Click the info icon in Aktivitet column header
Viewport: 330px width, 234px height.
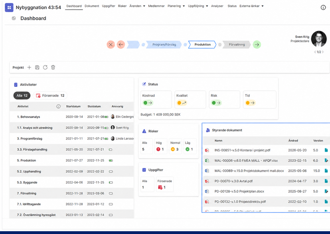click(59, 106)
